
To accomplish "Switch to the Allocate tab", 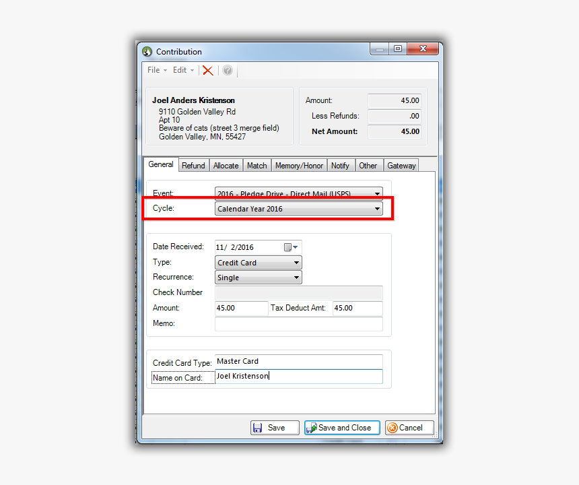I will click(226, 166).
